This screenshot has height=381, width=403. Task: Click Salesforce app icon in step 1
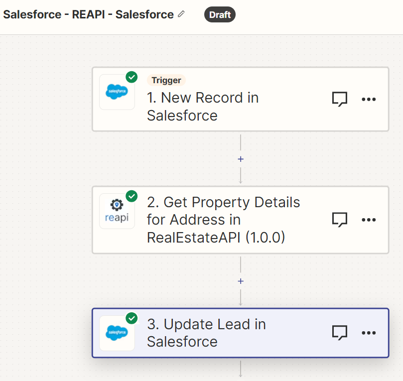[117, 92]
